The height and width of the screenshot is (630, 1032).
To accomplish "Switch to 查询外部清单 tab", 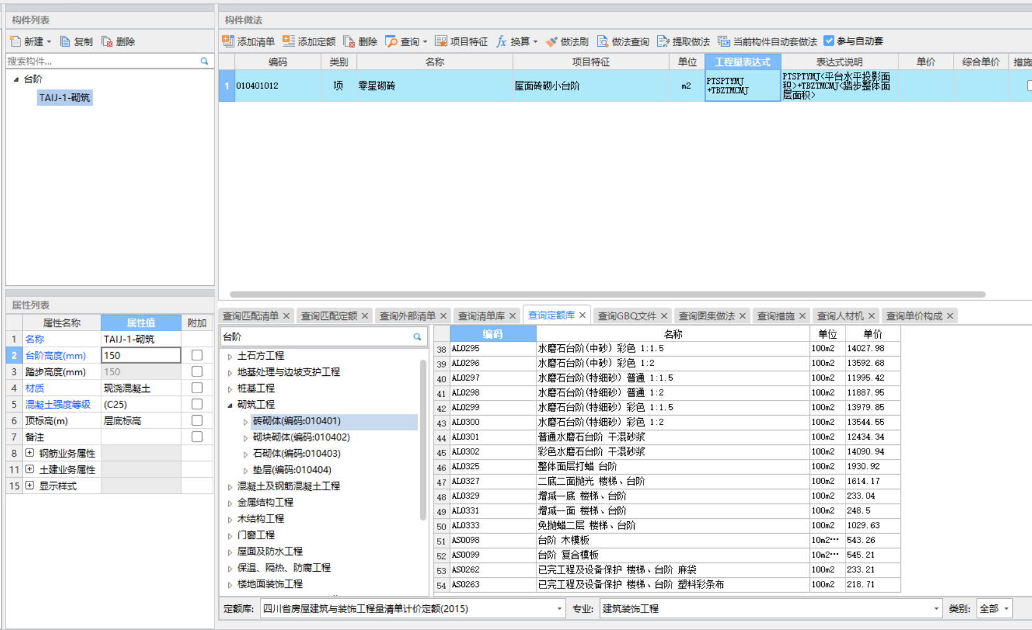I will tap(407, 316).
